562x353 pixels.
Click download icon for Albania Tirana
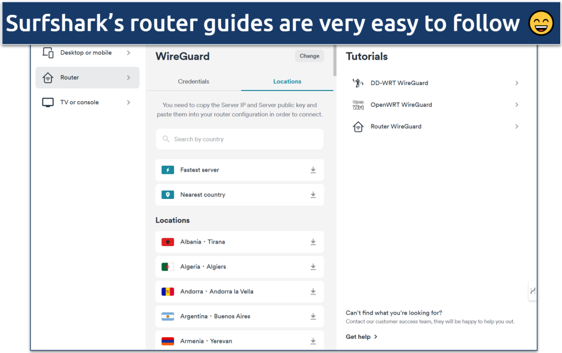coord(313,242)
